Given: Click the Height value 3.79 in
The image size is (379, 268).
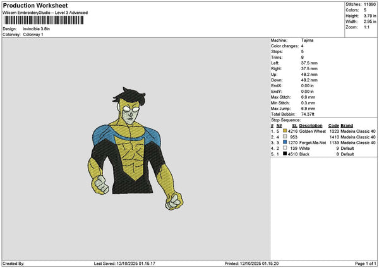Looking at the screenshot, I should (x=370, y=16).
